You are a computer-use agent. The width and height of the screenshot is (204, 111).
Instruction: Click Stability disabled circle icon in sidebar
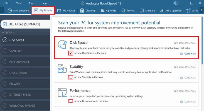5,51
